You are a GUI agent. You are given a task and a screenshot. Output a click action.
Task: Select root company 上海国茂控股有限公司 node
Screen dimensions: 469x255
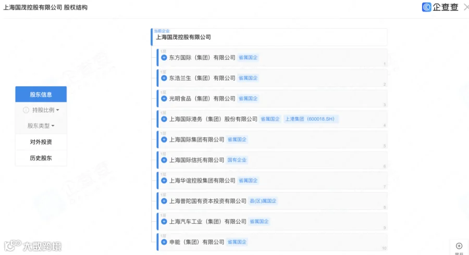269,37
